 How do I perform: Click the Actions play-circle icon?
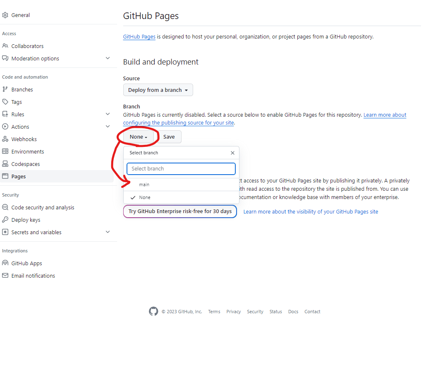5,127
